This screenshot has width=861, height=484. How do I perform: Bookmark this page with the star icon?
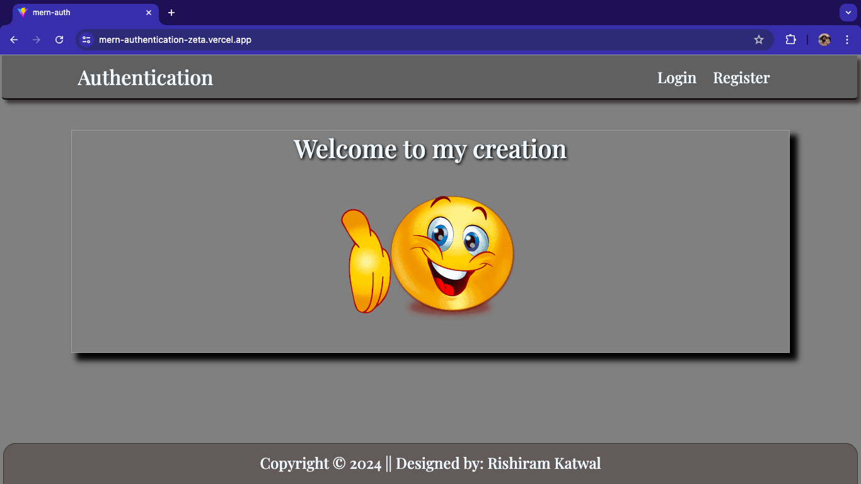click(x=759, y=40)
